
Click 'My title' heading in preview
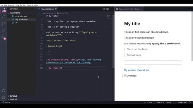pos(132,24)
